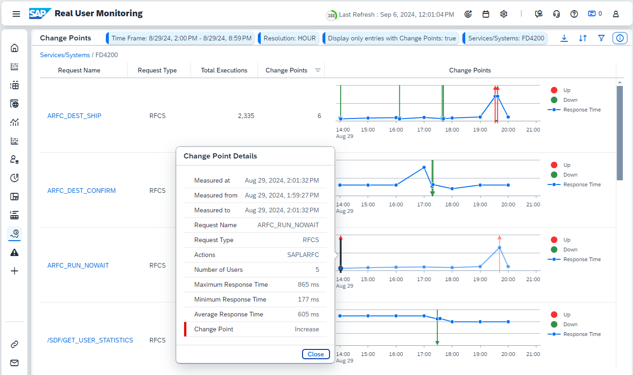Image resolution: width=633 pixels, height=375 pixels.
Task: Toggle Down series in ARFC_DEST_CONFIRM legend
Action: [564, 175]
